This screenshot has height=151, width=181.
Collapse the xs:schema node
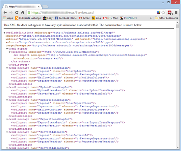tap(10, 52)
